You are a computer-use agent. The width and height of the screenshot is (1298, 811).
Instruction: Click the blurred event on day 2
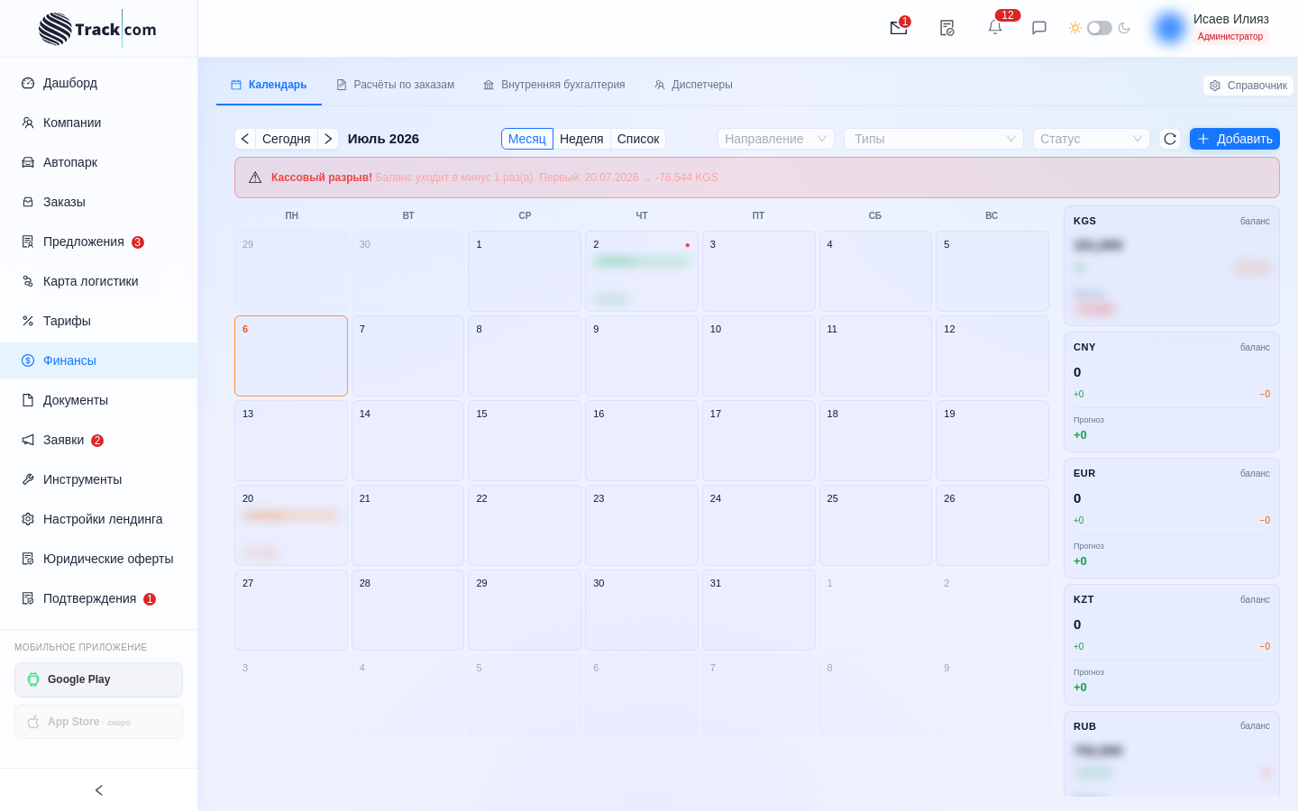click(x=642, y=261)
